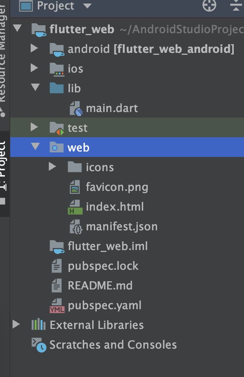Expand the icons folder arrow
The image size is (244, 377).
tap(53, 167)
